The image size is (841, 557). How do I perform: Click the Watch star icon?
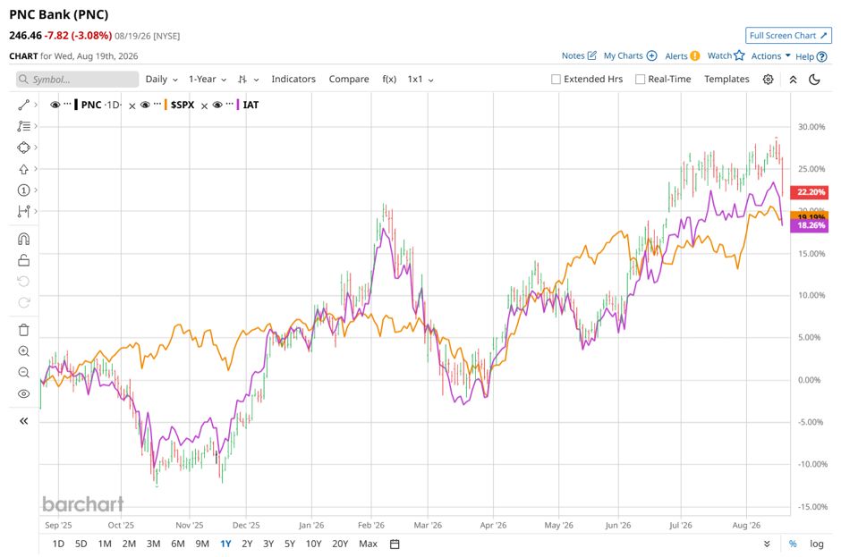click(x=740, y=55)
